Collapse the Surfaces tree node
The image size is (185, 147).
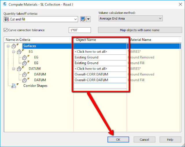(8, 46)
